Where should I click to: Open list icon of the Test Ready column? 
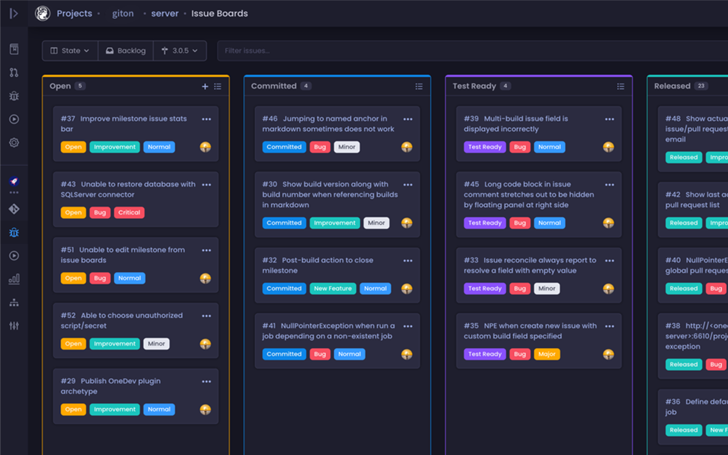[621, 86]
